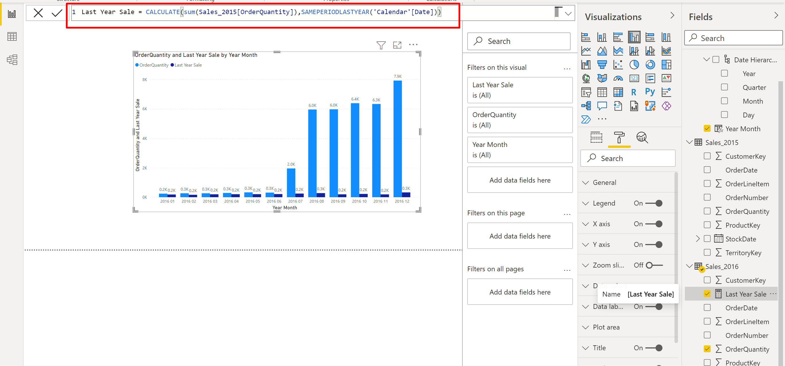Toggle the Title switch
The image size is (785, 366).
pyautogui.click(x=654, y=348)
